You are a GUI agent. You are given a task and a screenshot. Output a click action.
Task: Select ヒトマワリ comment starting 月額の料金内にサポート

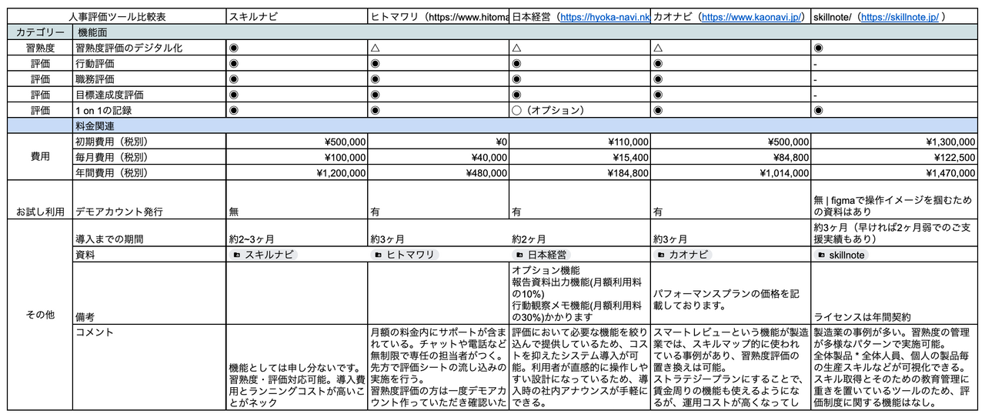pos(439,367)
